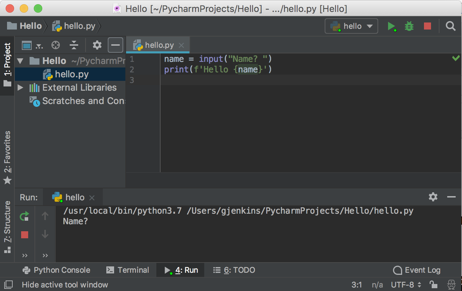Stop process with Run panel red square

24,234
